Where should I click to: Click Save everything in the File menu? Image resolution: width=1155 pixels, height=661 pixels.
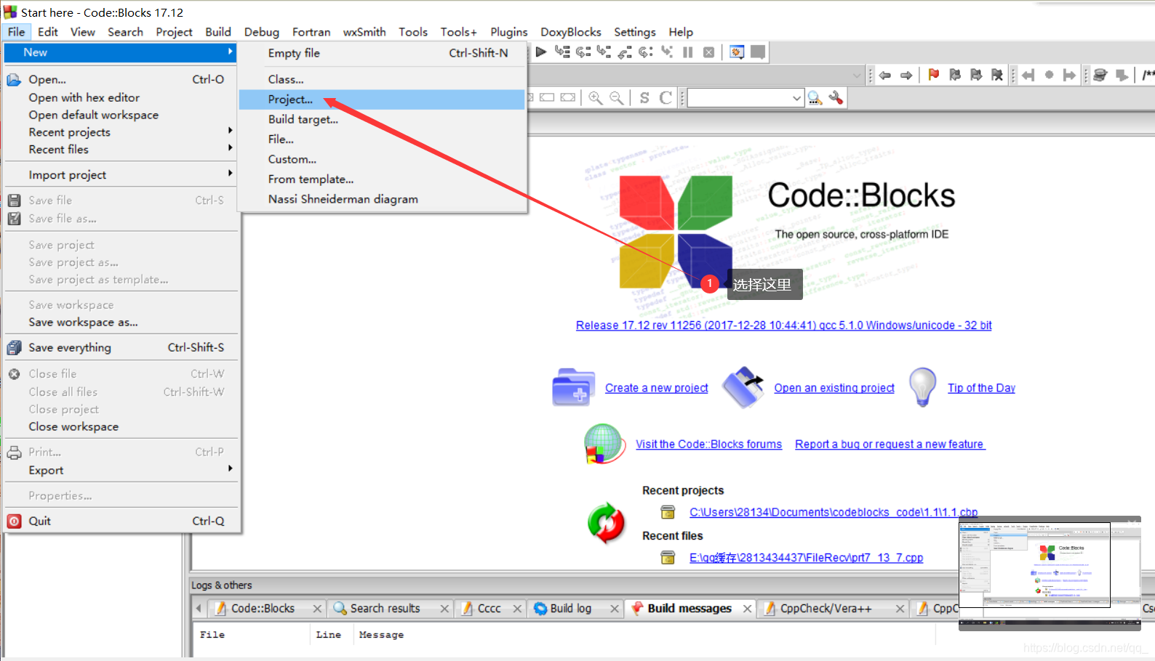[x=121, y=347]
